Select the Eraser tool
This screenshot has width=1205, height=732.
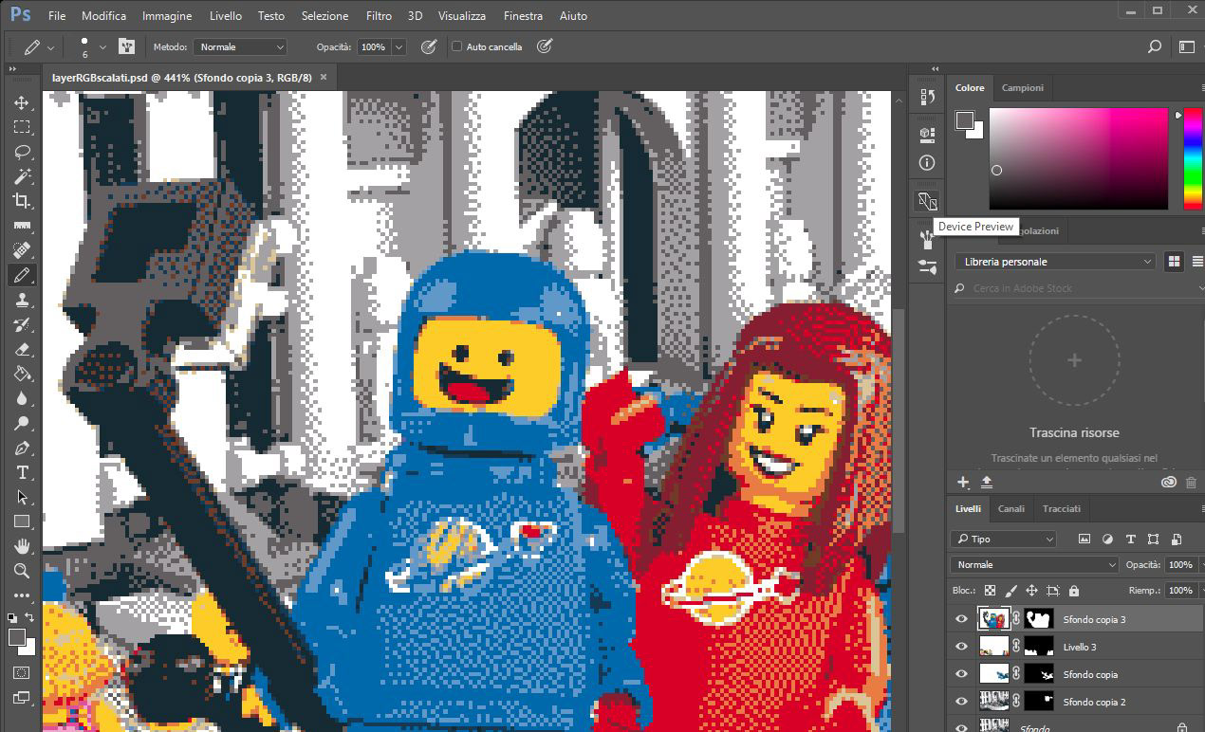click(21, 349)
